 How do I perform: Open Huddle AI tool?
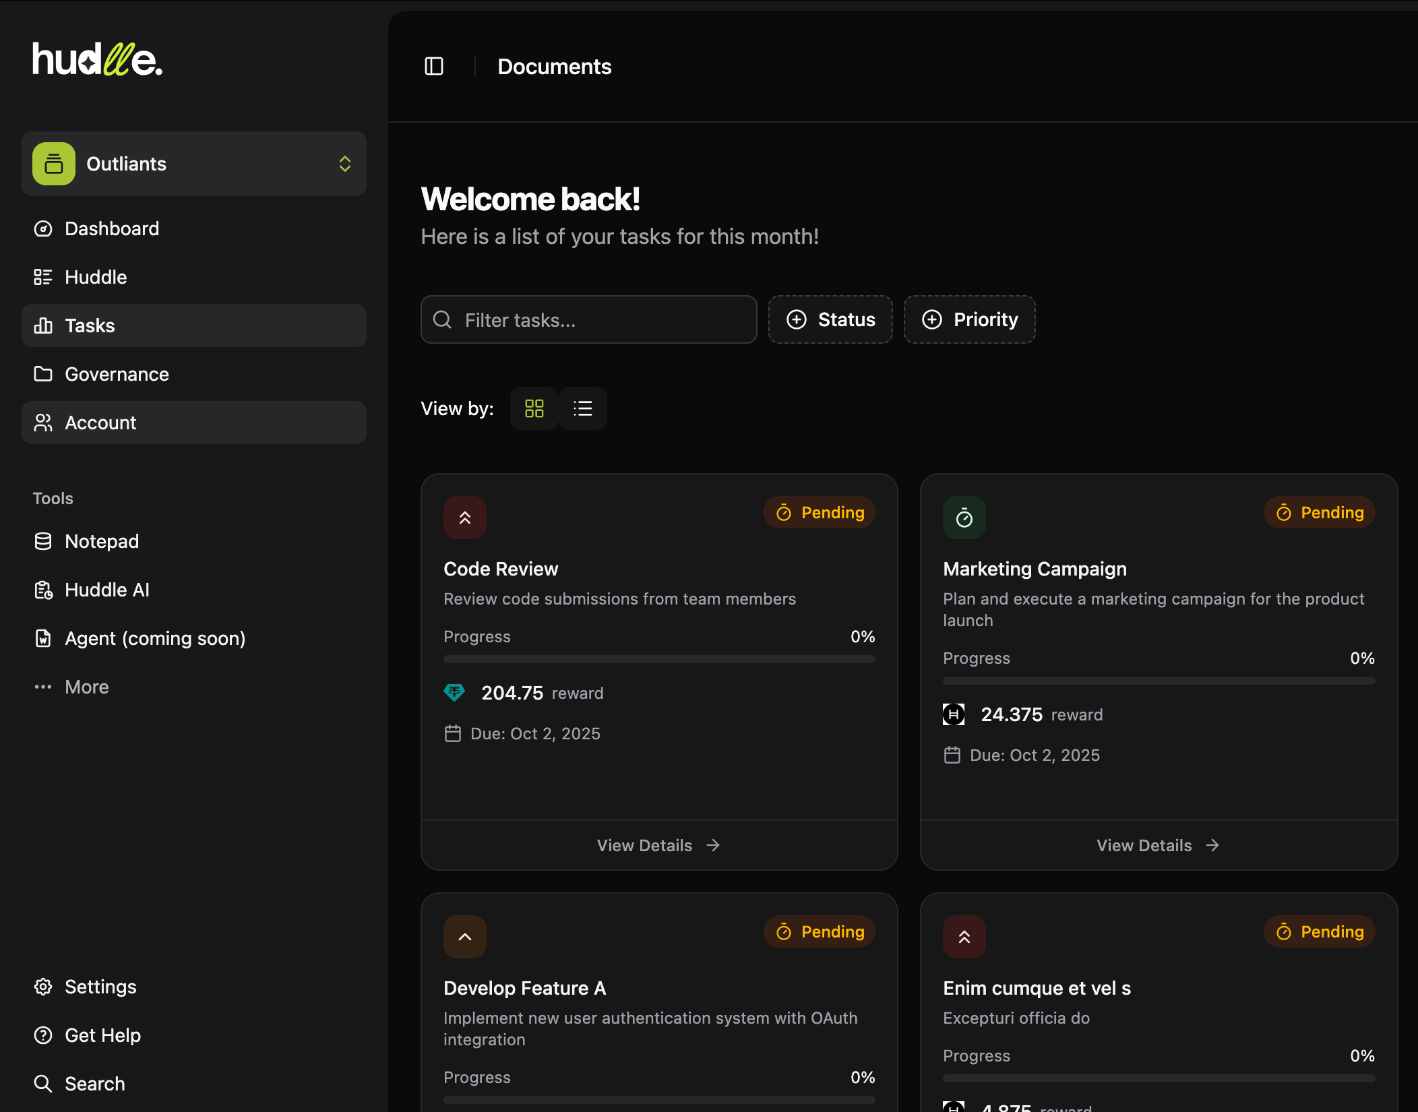(x=107, y=590)
